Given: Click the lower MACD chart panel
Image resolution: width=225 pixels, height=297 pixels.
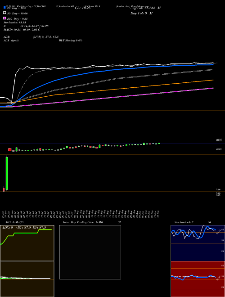Looking at the screenshot, I should 27,279.
